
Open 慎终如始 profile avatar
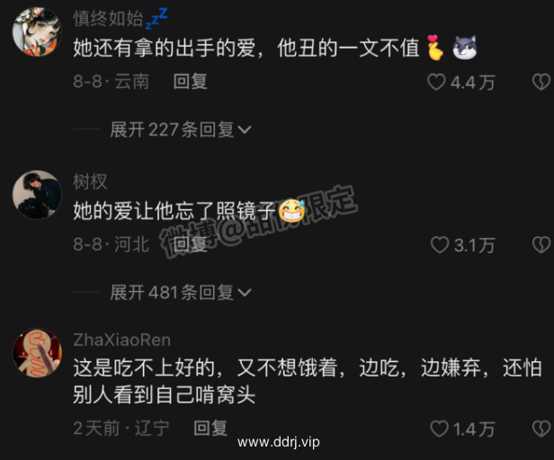tap(37, 31)
